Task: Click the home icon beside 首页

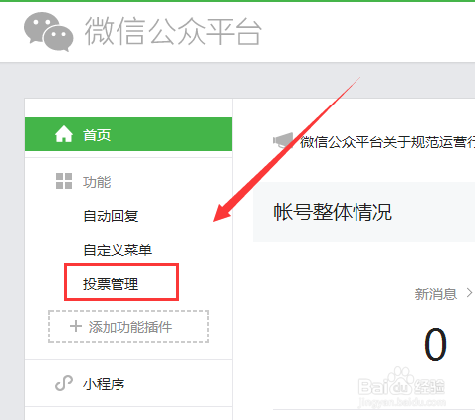Action: click(x=64, y=134)
